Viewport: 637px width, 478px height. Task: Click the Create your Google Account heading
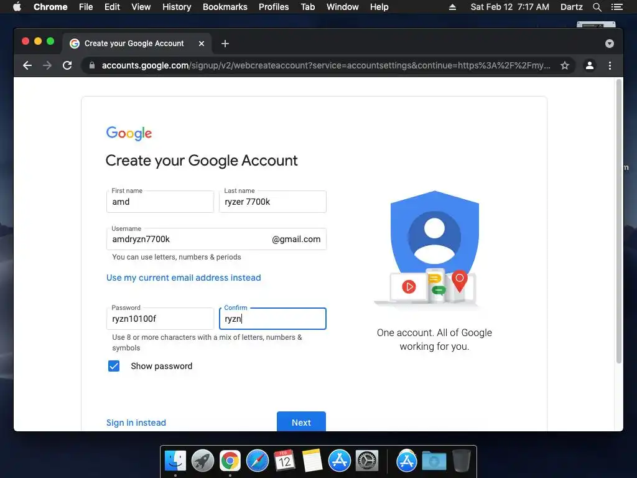(x=202, y=161)
